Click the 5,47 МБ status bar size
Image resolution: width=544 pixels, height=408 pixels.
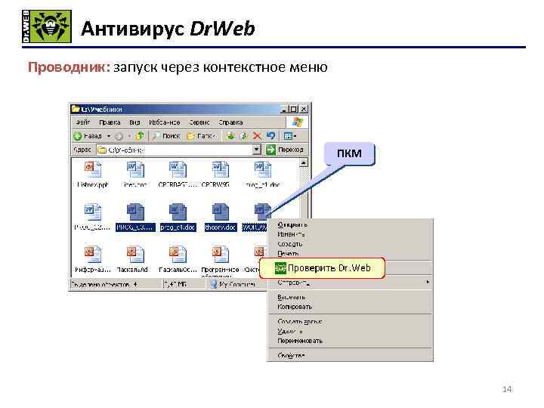(x=175, y=285)
